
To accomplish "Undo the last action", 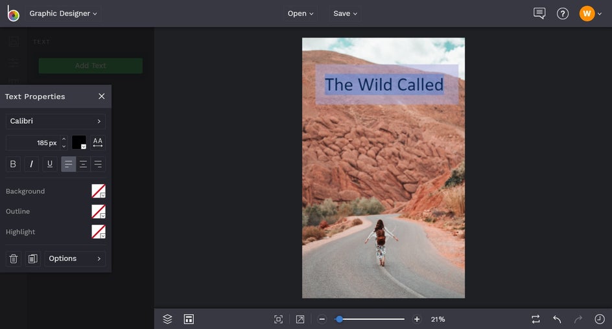I will pos(557,319).
